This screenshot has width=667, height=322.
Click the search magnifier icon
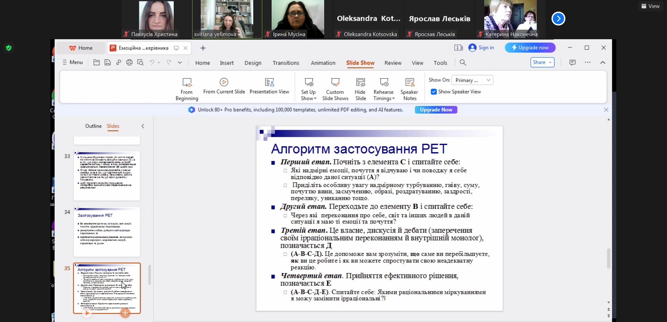click(463, 62)
